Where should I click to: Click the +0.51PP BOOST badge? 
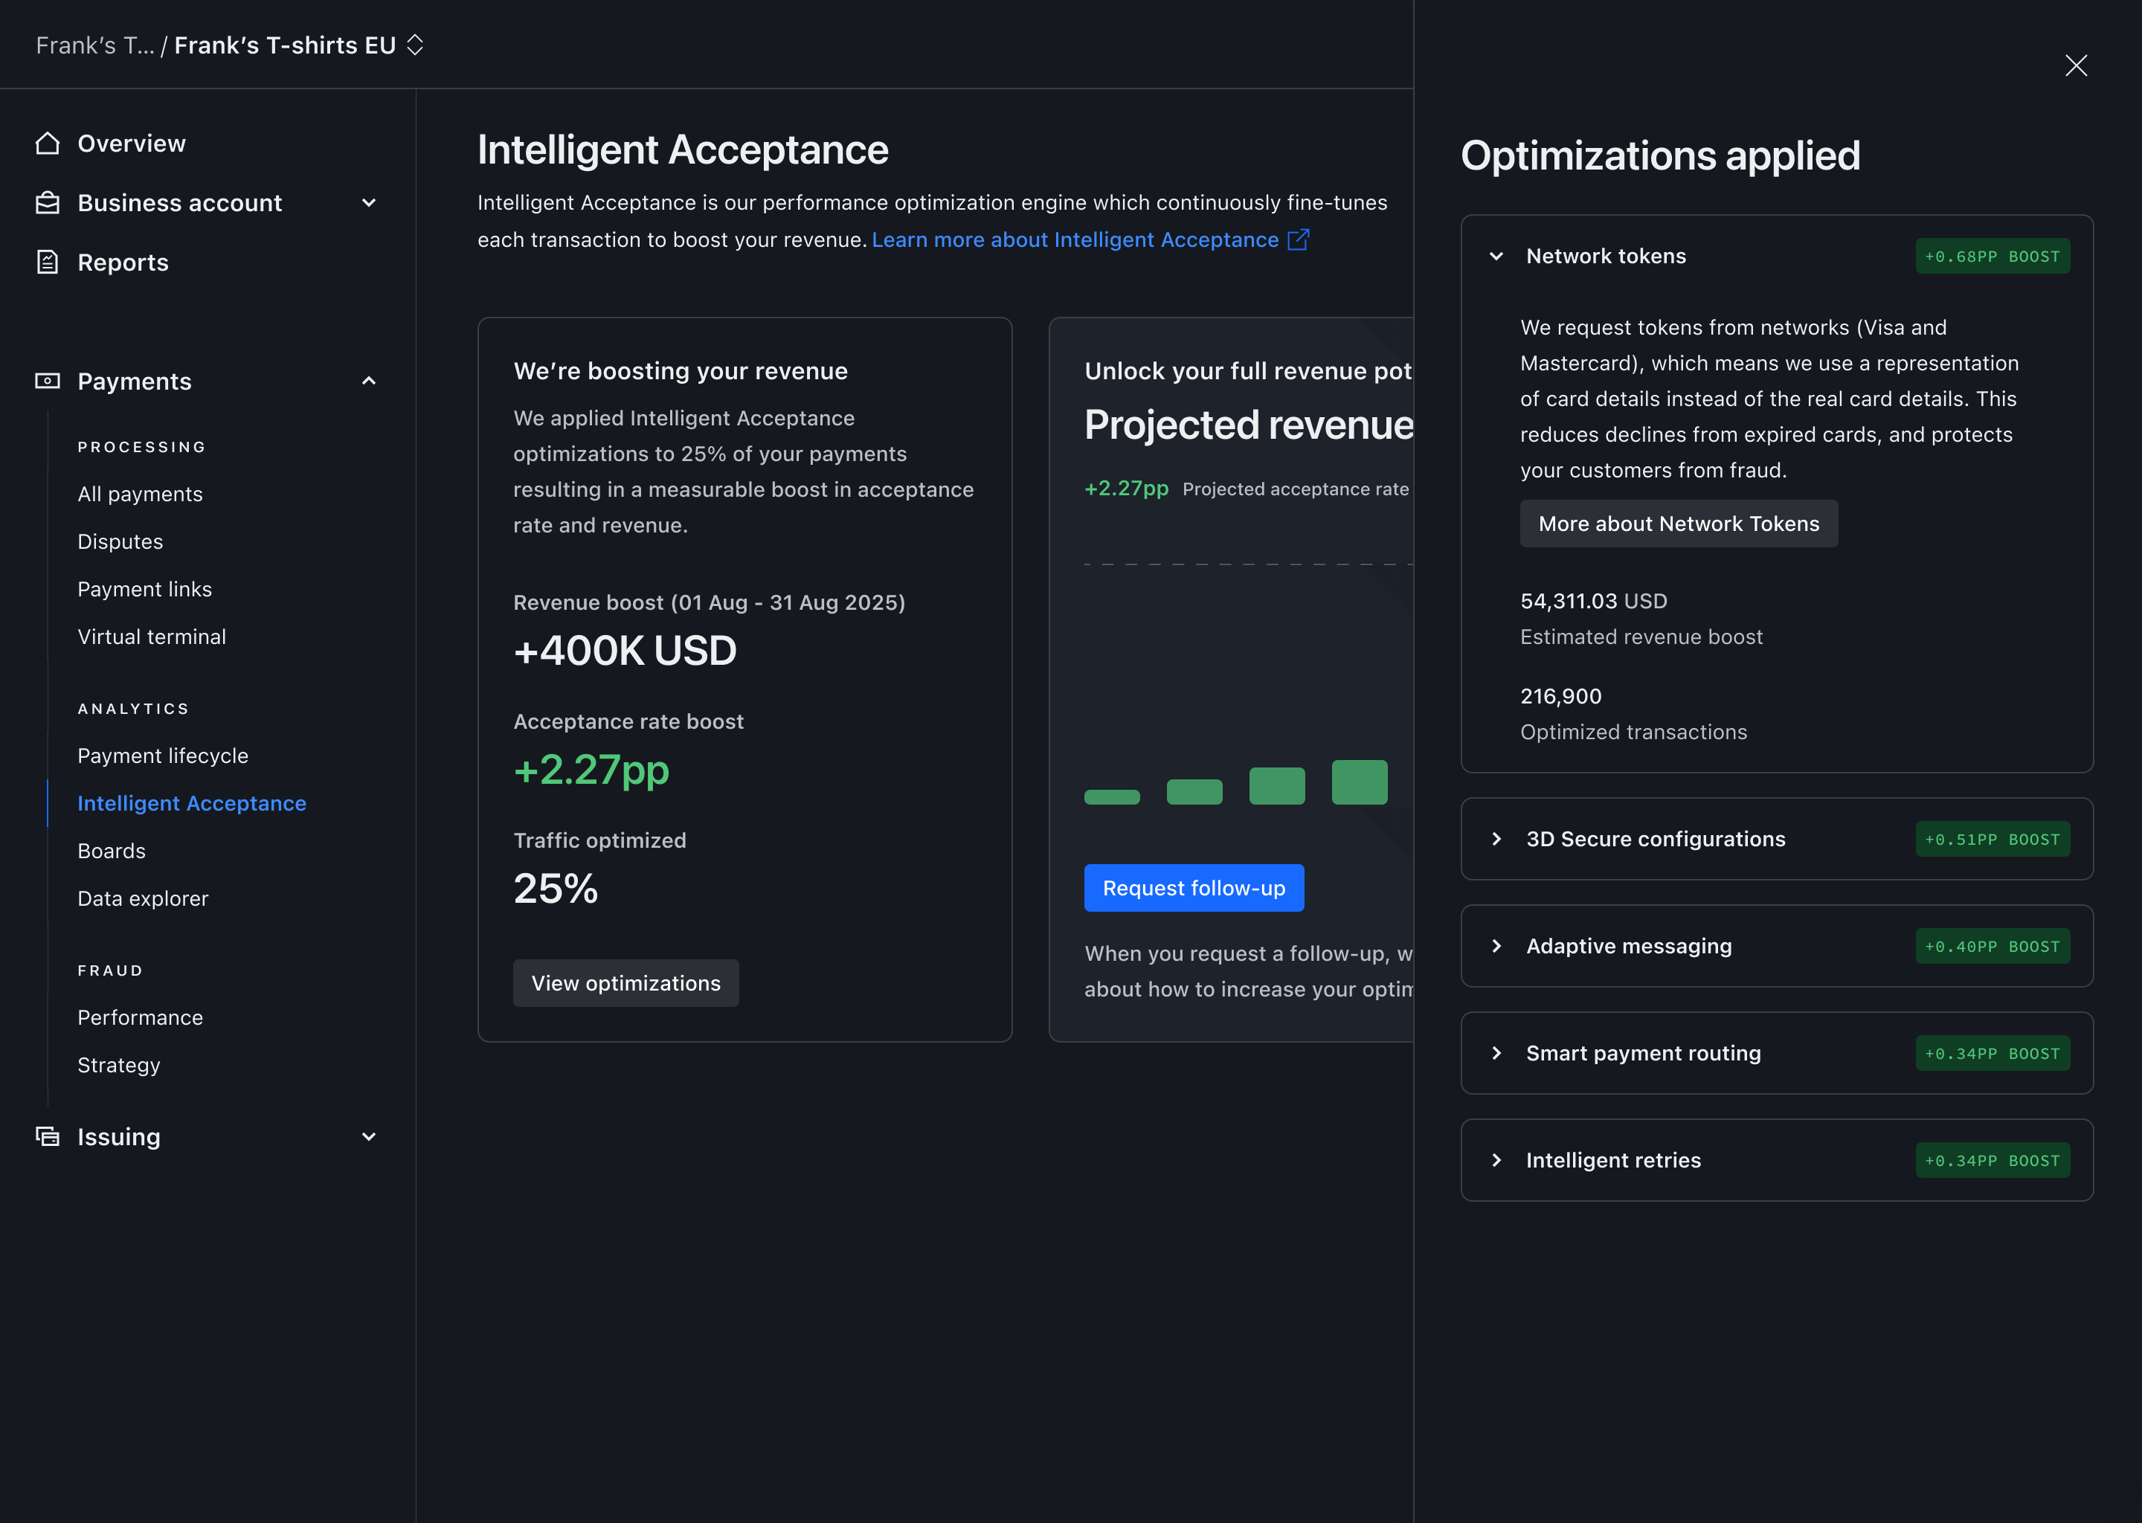[1992, 840]
